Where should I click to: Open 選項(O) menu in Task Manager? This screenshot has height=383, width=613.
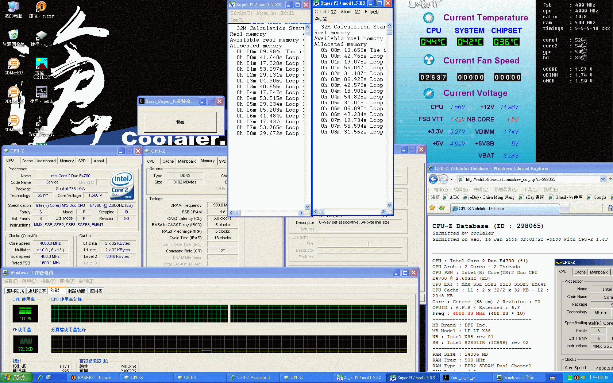point(29,281)
